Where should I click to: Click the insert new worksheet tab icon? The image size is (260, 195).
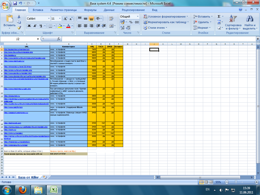45,177
